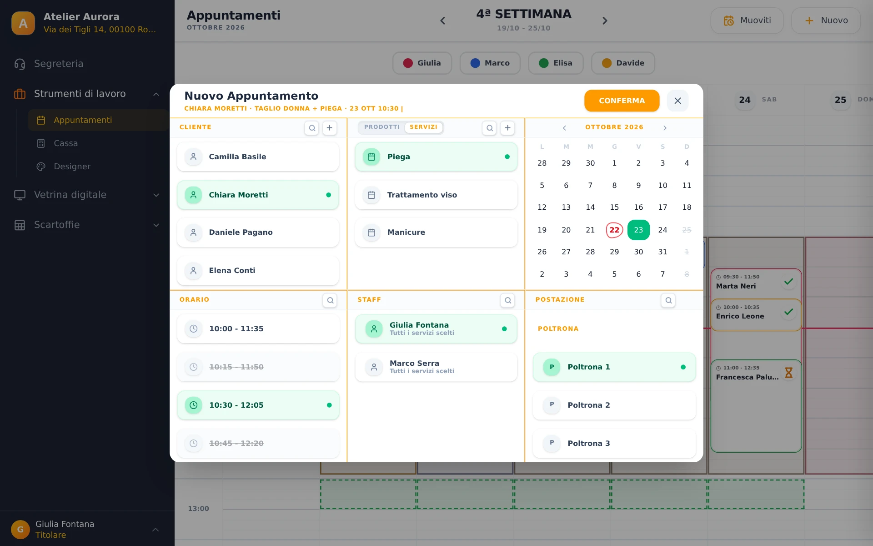Choose the 10:00 - 11:35 time slot
Screen dimensions: 873x546
(258, 329)
